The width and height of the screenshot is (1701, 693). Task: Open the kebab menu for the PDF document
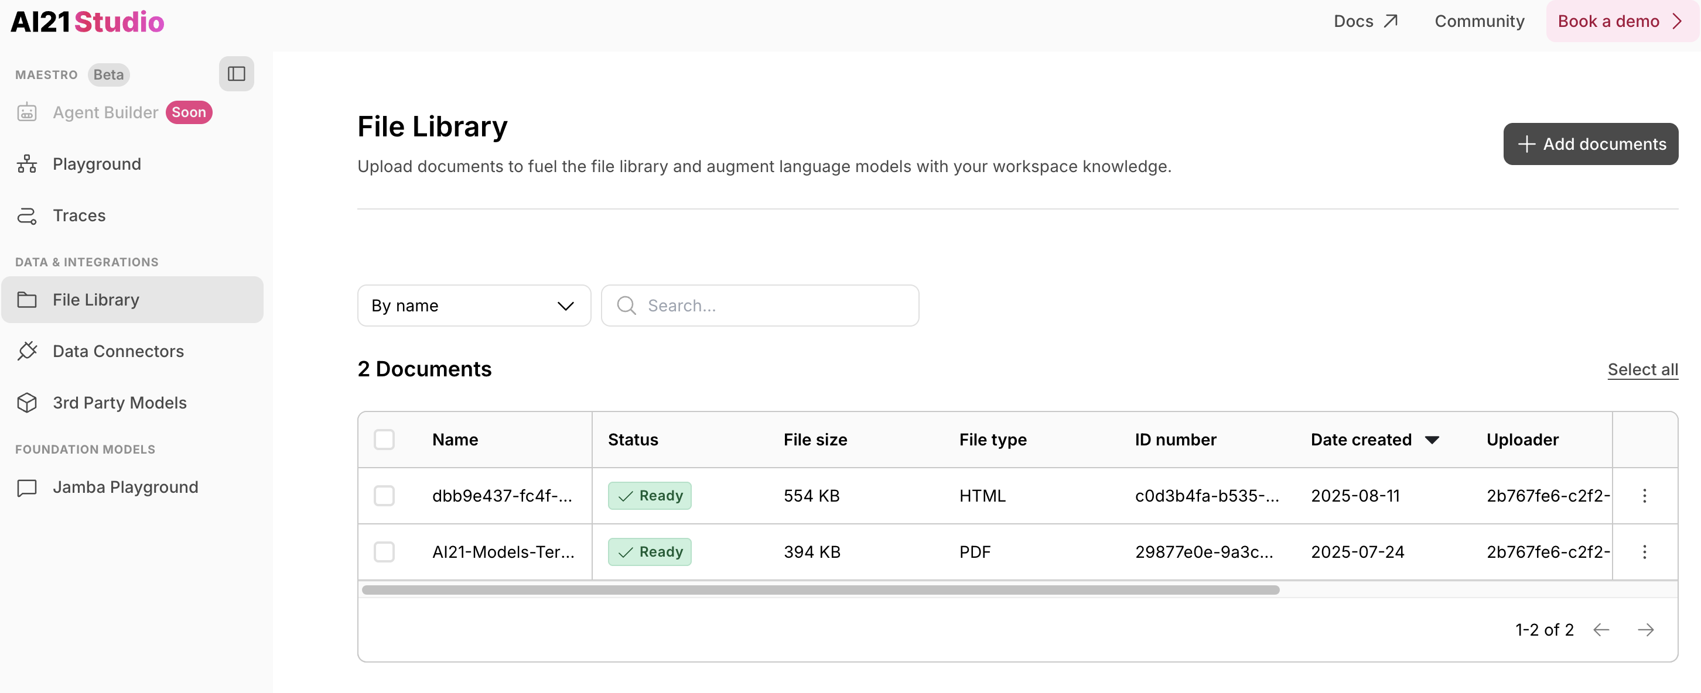click(1644, 552)
